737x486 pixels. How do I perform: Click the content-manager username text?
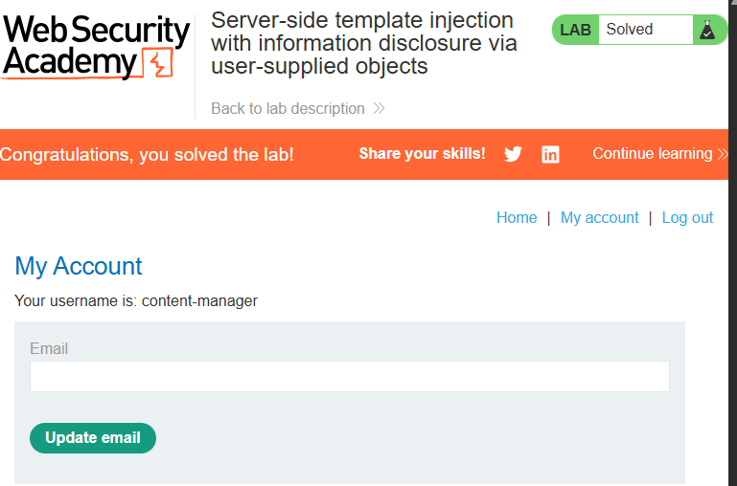click(199, 300)
